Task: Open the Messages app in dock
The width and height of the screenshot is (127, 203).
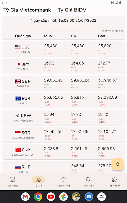Action: pyautogui.click(x=89, y=197)
